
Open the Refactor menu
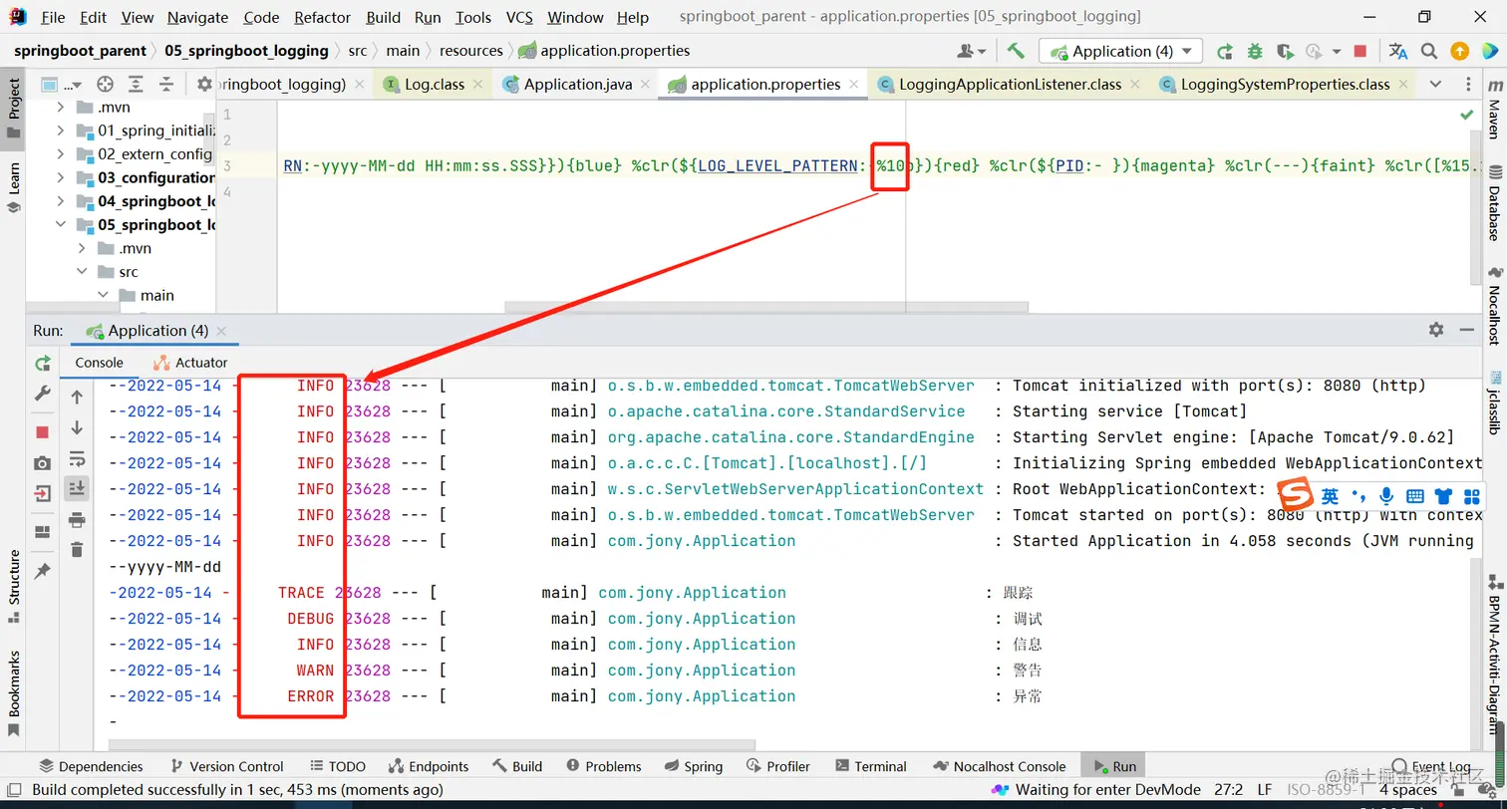coord(323,17)
